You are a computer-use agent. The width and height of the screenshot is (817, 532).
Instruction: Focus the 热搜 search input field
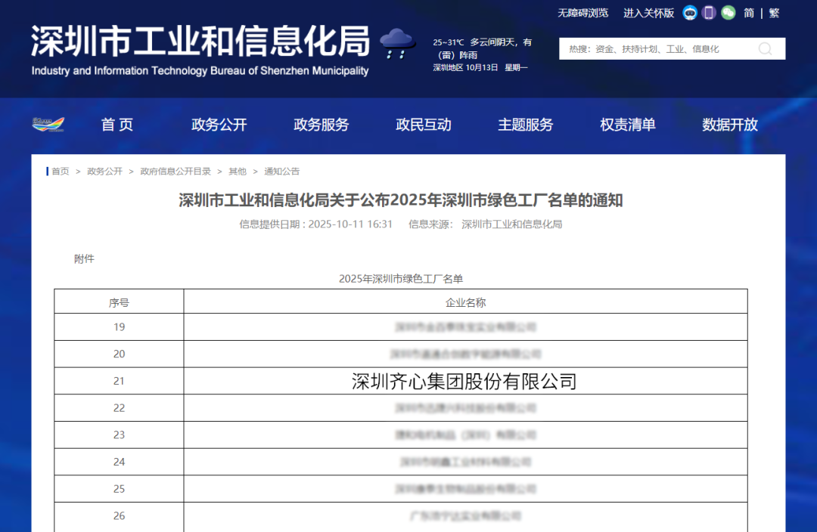[x=659, y=49]
